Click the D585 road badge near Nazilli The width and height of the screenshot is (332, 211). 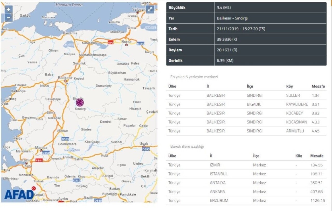98,200
